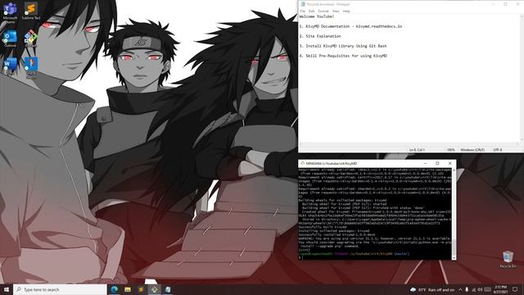Maximize the MINGW64 terminal window
The image size is (524, 295).
pos(437,163)
